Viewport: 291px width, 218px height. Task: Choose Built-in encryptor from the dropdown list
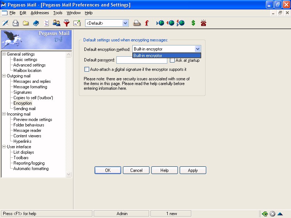tap(167, 56)
